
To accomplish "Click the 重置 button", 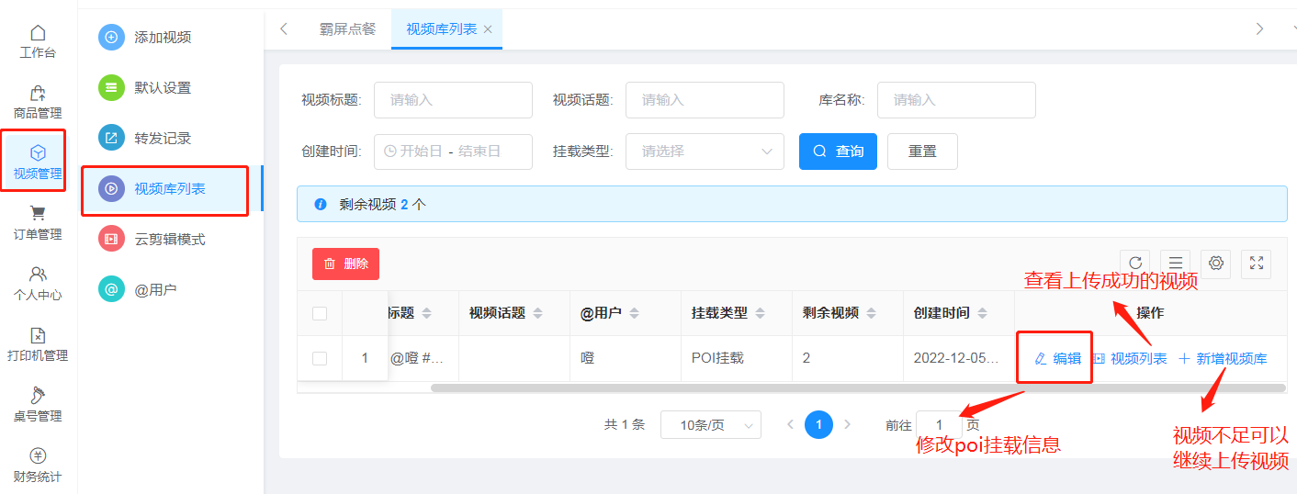I will 922,152.
